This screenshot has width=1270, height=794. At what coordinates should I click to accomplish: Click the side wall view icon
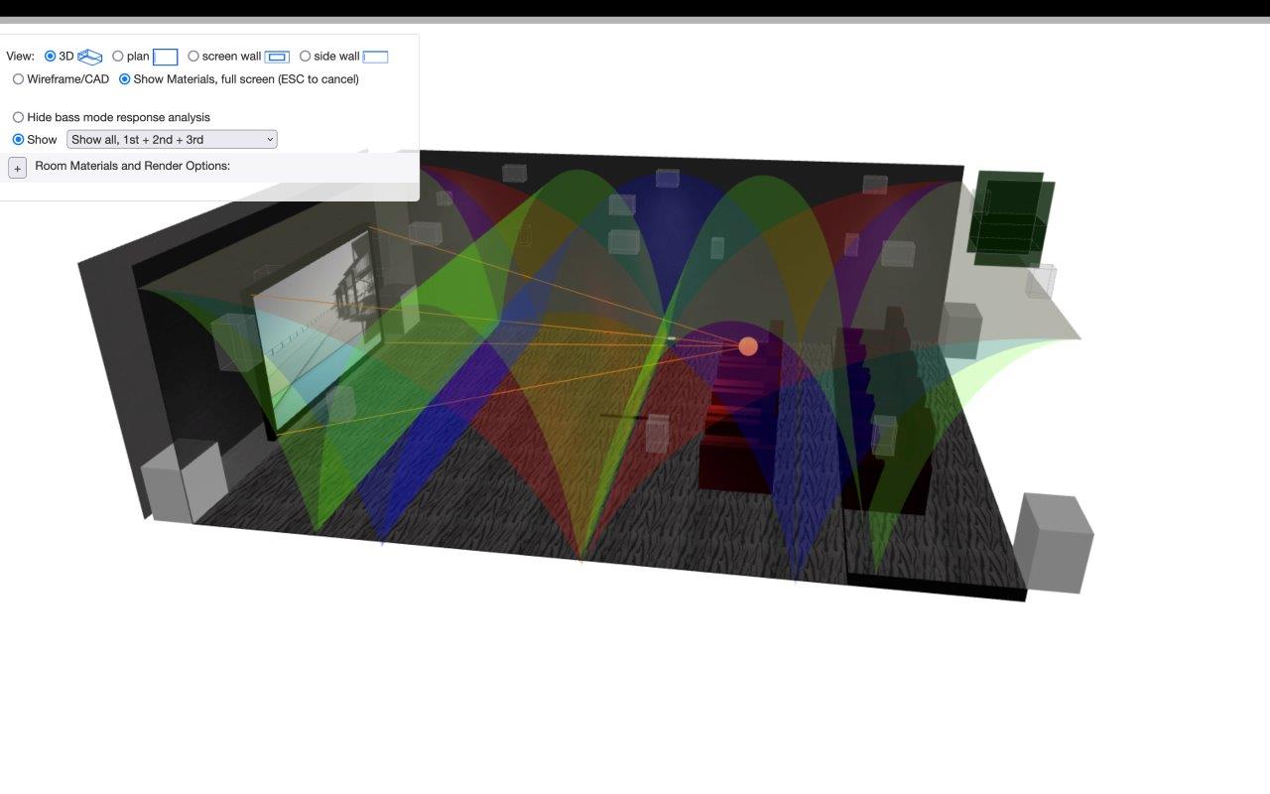pos(375,58)
